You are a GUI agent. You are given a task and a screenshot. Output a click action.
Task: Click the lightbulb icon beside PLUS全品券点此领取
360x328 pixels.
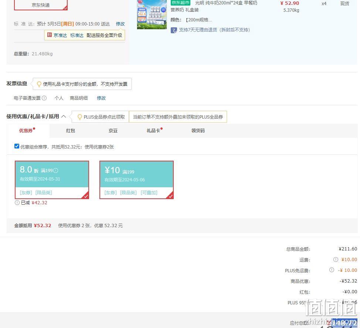pos(80,117)
